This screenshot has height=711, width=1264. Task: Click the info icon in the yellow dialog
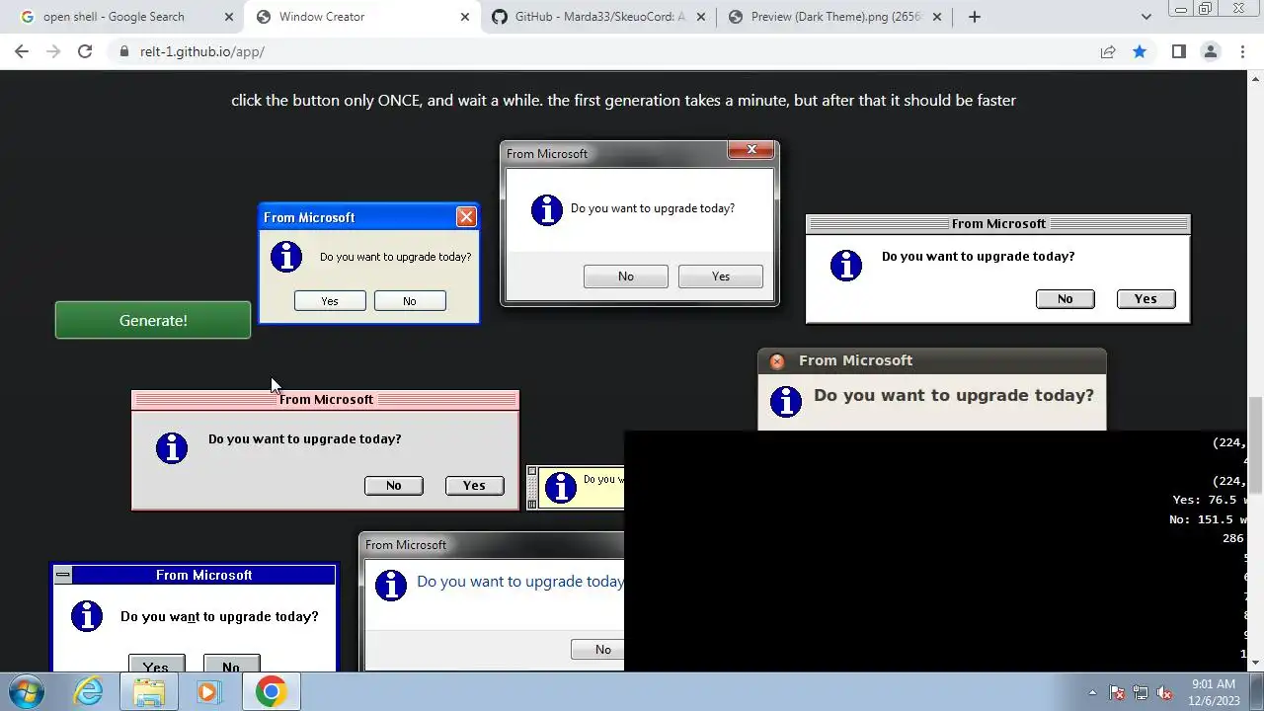pos(560,487)
